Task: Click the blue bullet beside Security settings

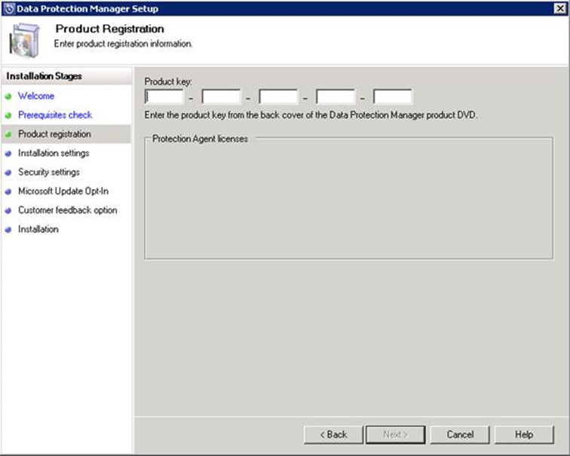Action: pos(8,173)
